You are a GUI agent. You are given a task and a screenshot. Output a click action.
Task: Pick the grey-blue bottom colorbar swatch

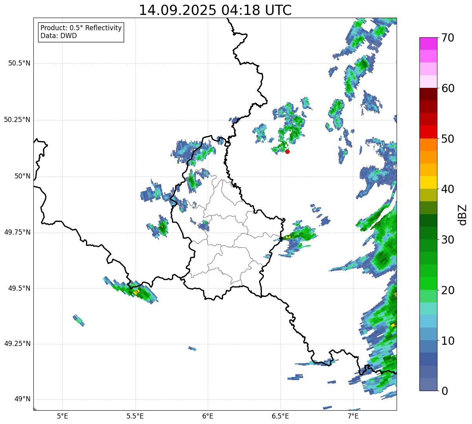click(x=428, y=384)
